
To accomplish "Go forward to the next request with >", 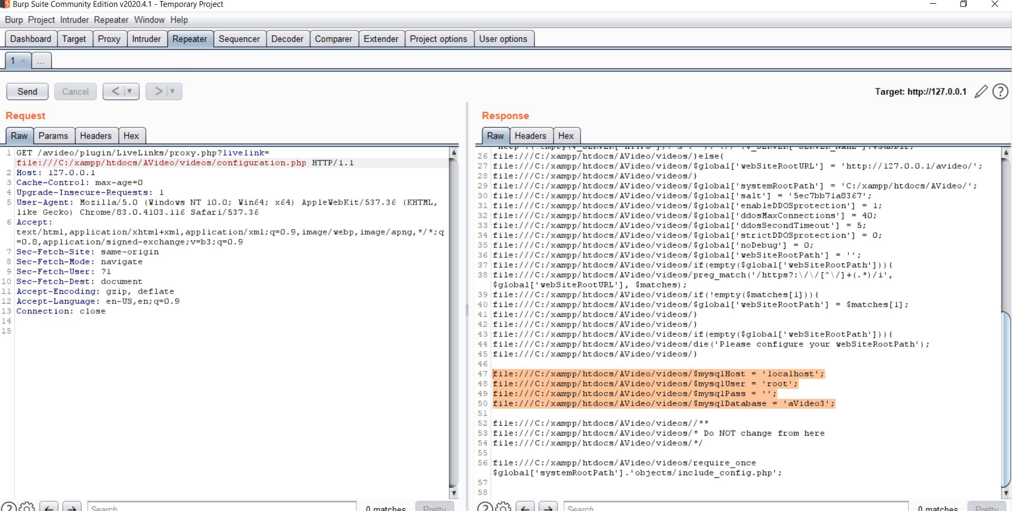I will pyautogui.click(x=158, y=91).
